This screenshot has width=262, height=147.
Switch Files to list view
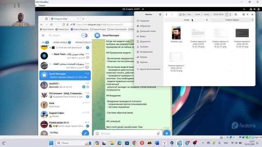(x=244, y=15)
